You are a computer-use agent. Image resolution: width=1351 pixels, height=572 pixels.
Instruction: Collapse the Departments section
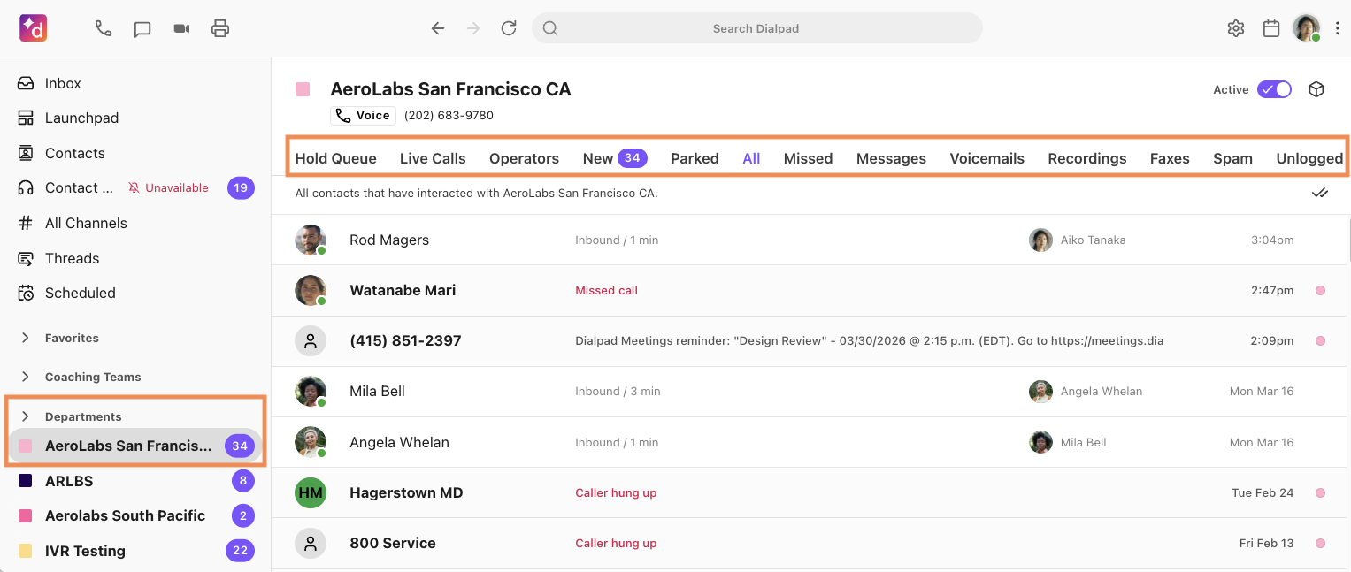tap(26, 416)
